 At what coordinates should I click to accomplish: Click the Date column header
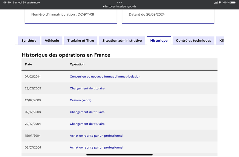pos(28,64)
